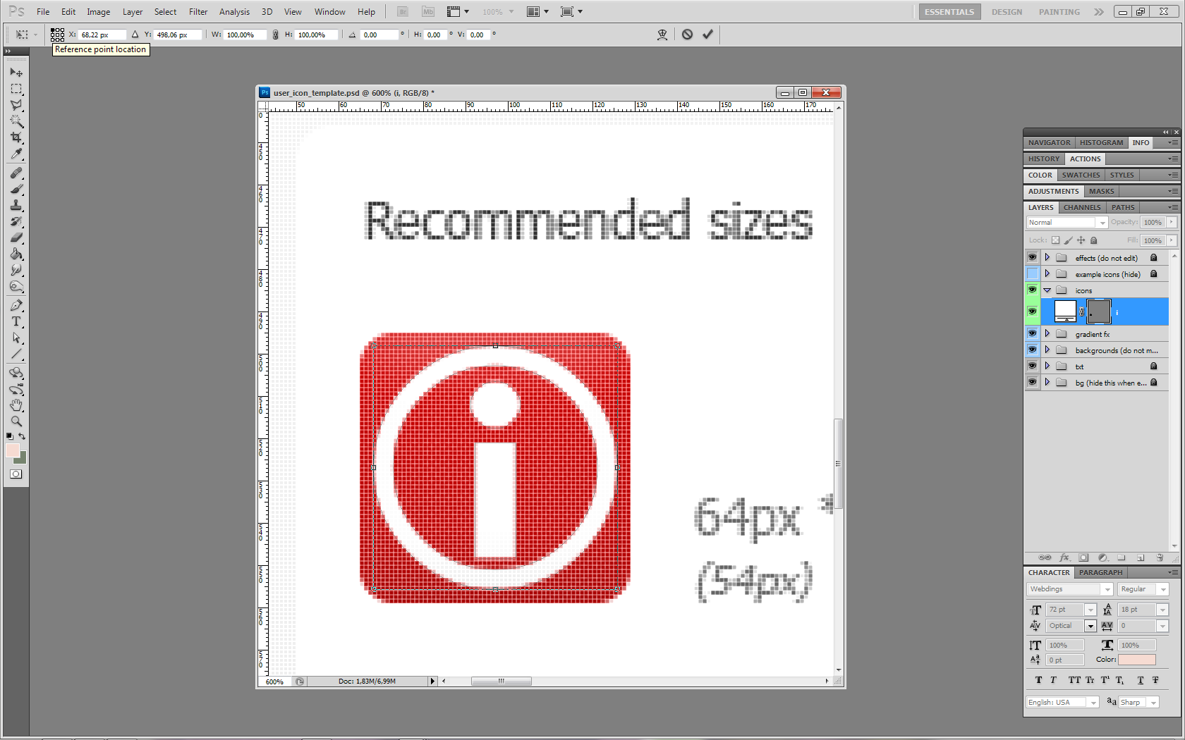
Task: Expand the 'example icons (hide)' group
Action: (x=1047, y=273)
